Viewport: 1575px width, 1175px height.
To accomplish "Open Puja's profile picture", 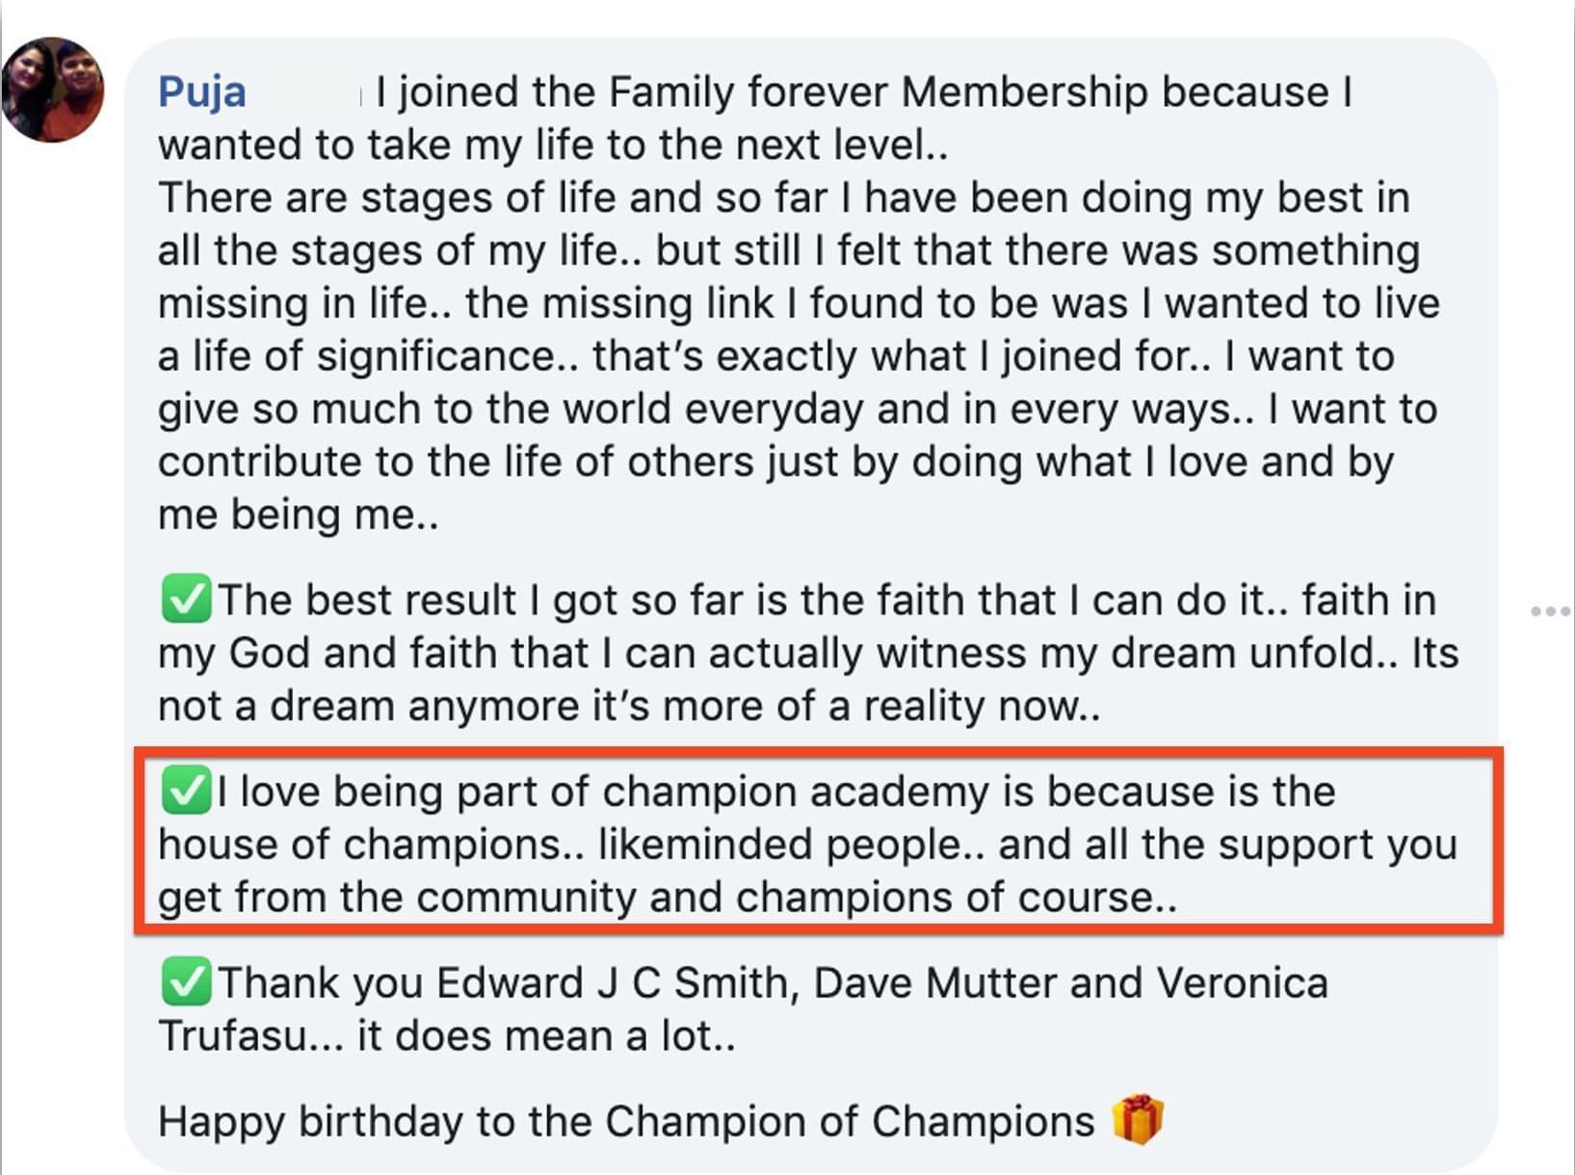I will click(53, 90).
